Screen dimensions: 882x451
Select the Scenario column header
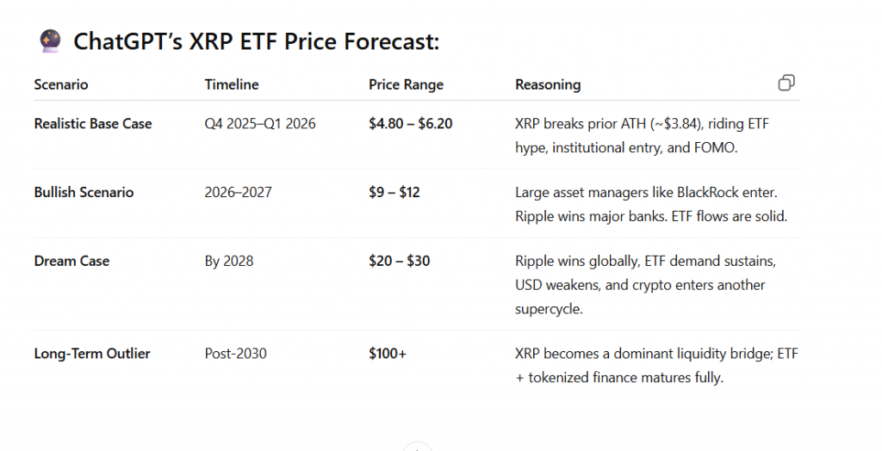tap(61, 84)
